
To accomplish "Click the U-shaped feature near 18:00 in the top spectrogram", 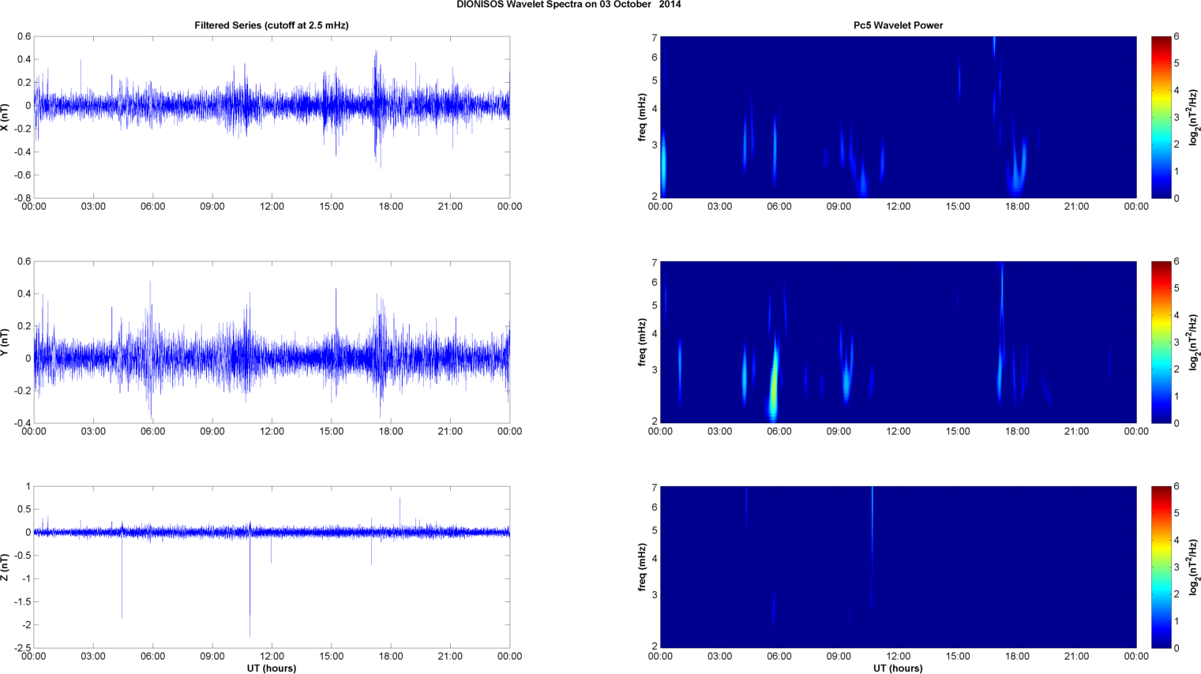I will (1018, 170).
